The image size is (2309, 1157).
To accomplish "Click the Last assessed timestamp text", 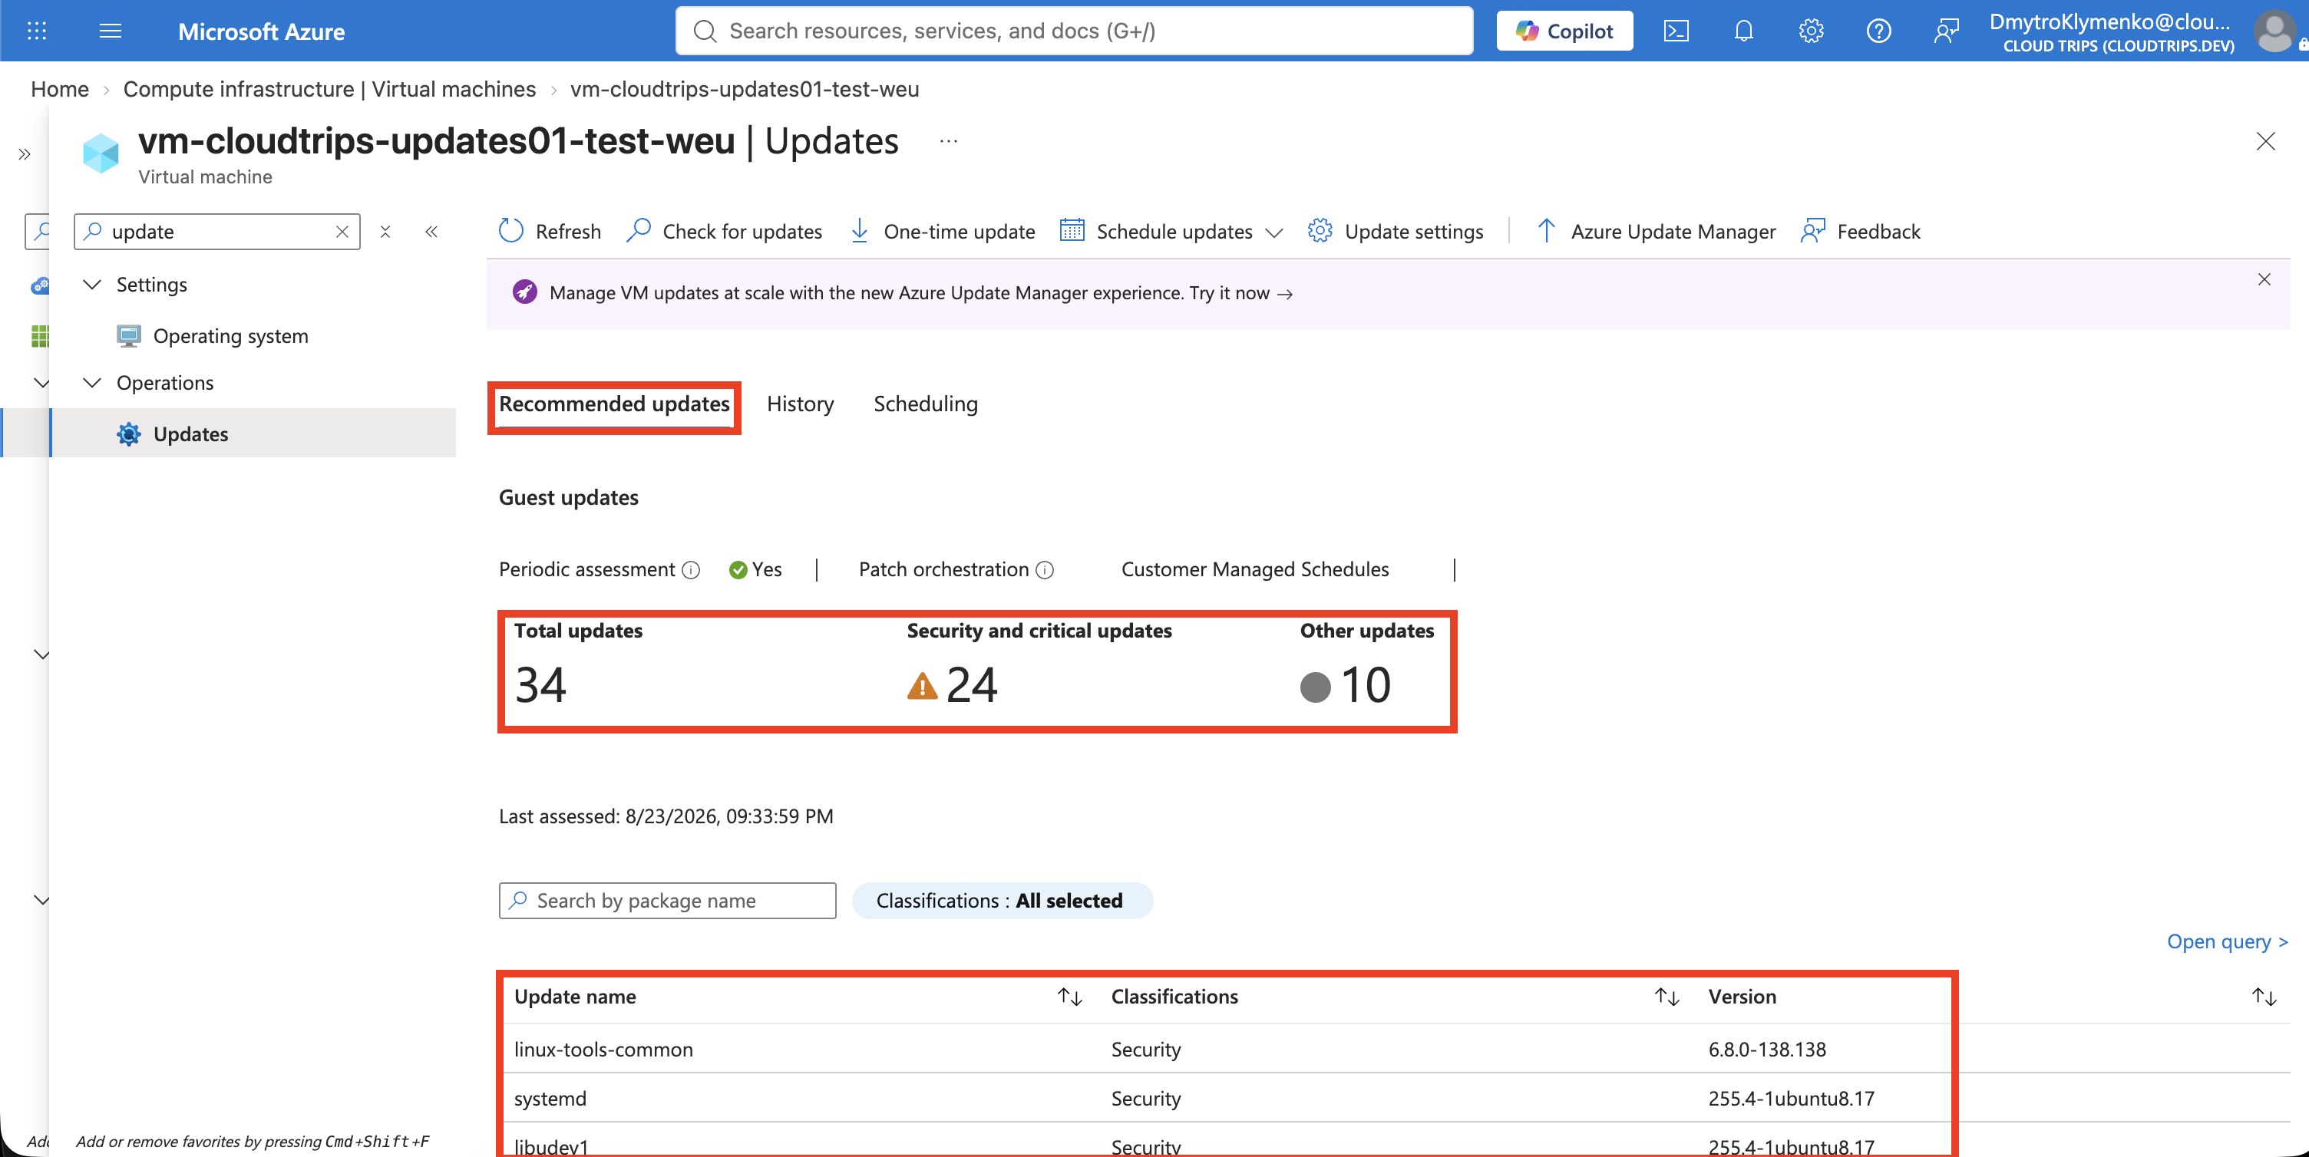I will tap(665, 816).
